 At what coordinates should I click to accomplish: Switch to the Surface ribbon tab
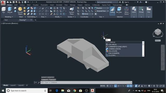tap(22, 5)
